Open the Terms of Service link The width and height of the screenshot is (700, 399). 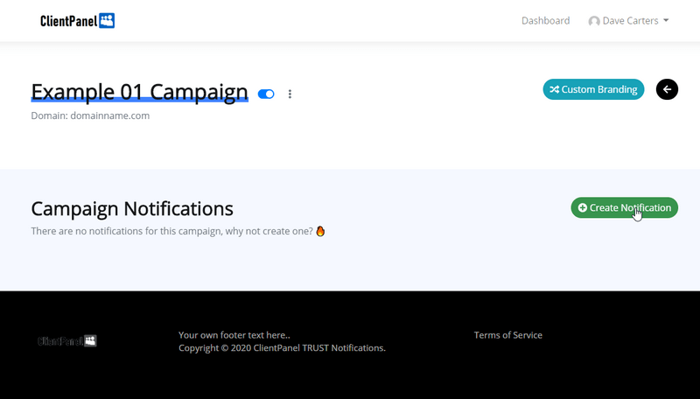pyautogui.click(x=507, y=335)
